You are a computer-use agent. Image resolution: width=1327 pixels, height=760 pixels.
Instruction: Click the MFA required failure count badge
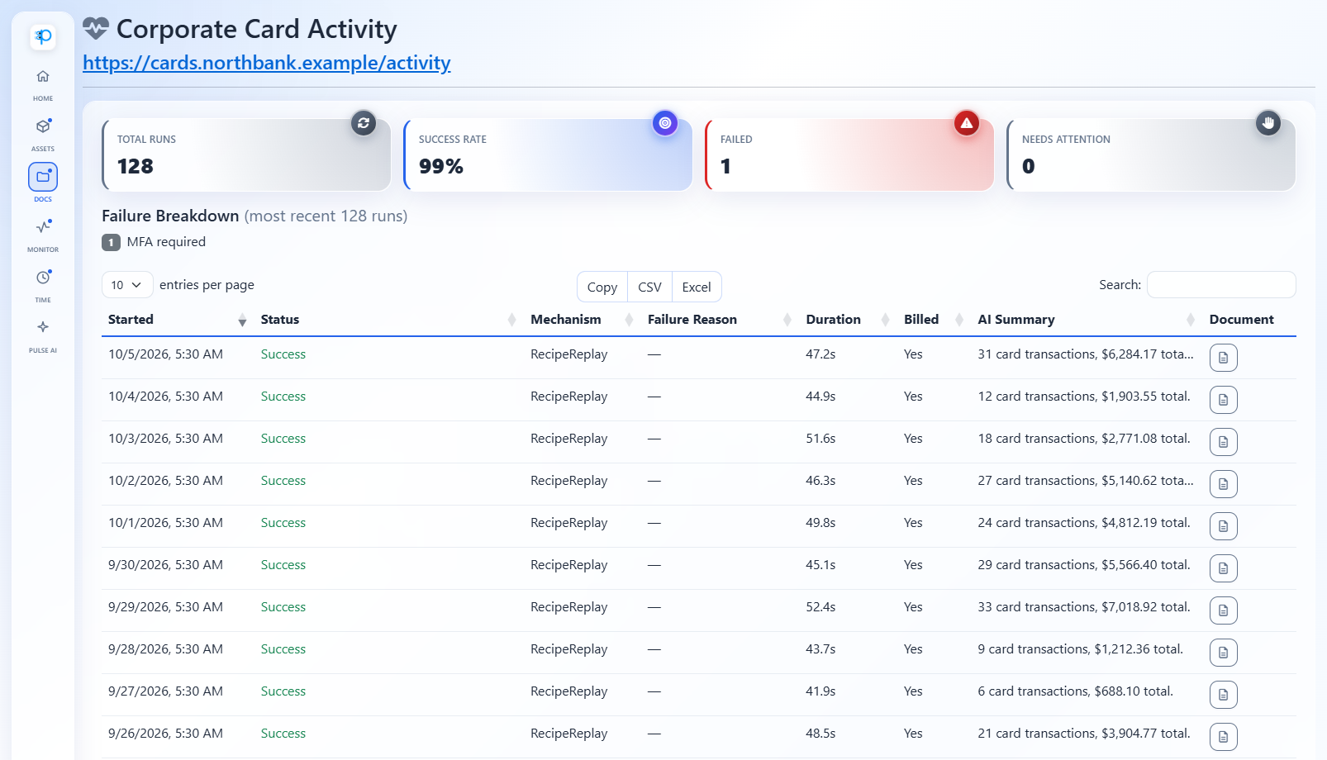111,242
